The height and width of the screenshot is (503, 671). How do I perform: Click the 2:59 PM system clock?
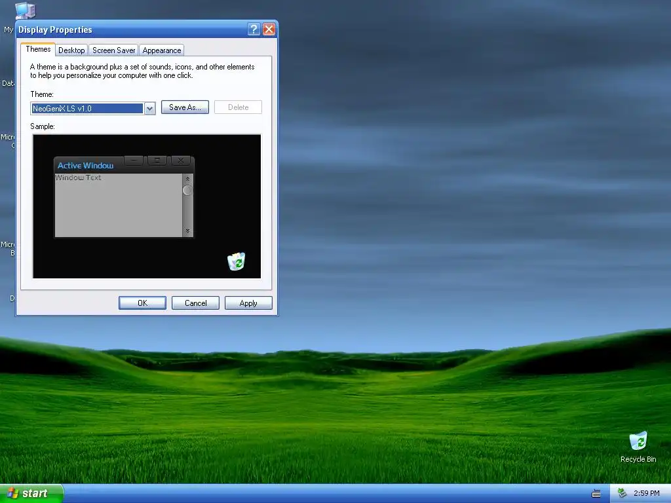pos(646,493)
